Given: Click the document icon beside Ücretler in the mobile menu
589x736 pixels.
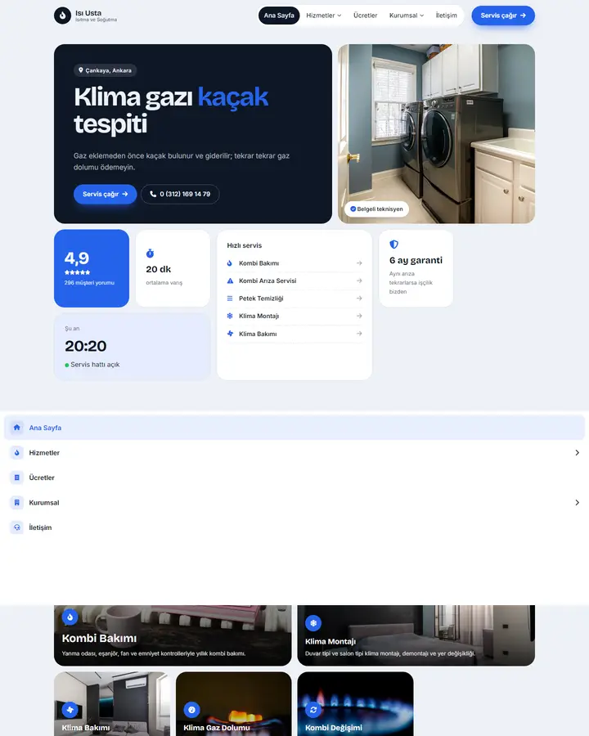Looking at the screenshot, I should 17,478.
